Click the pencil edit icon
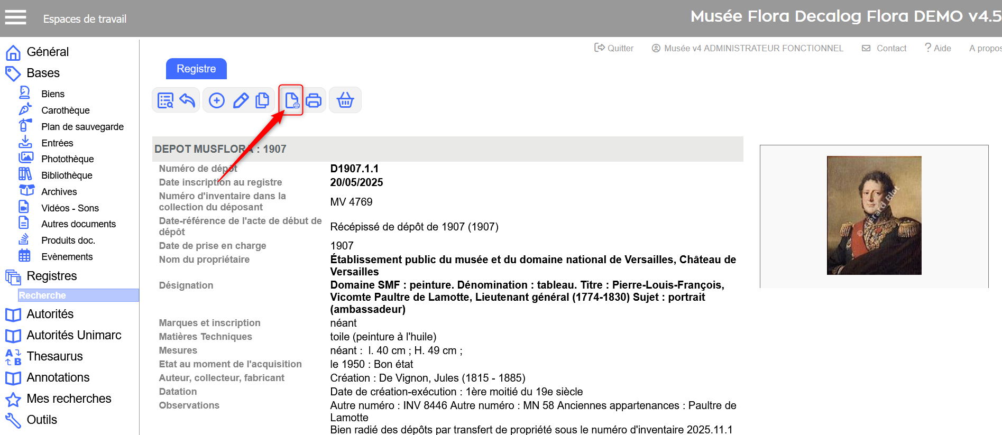Screen dimensions: 1002x435 [x=241, y=100]
